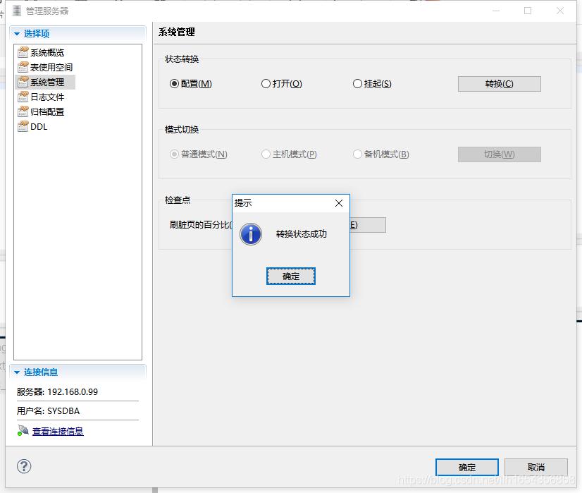Click the 归档配置 page icon
The image size is (582, 493).
(x=23, y=112)
